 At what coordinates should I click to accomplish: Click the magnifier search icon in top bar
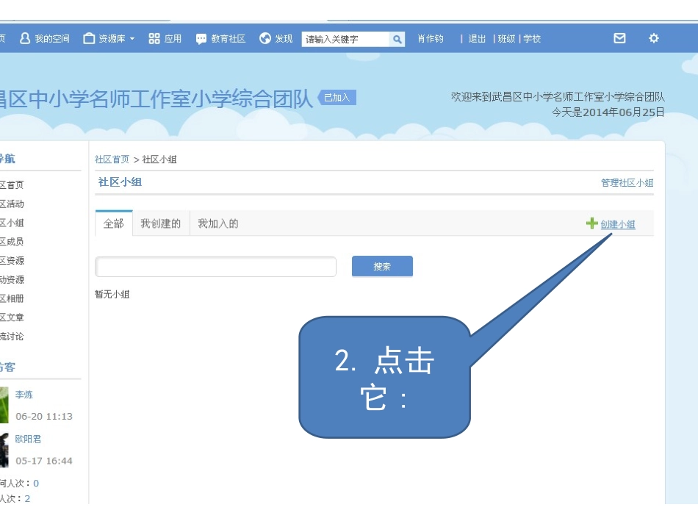[x=397, y=39]
